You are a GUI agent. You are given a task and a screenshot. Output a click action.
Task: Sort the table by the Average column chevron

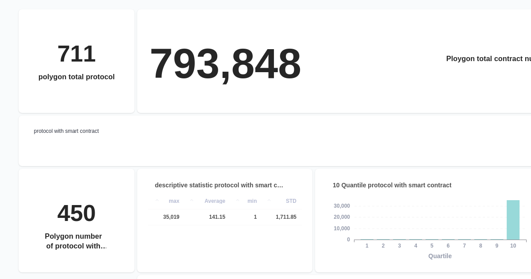click(192, 200)
